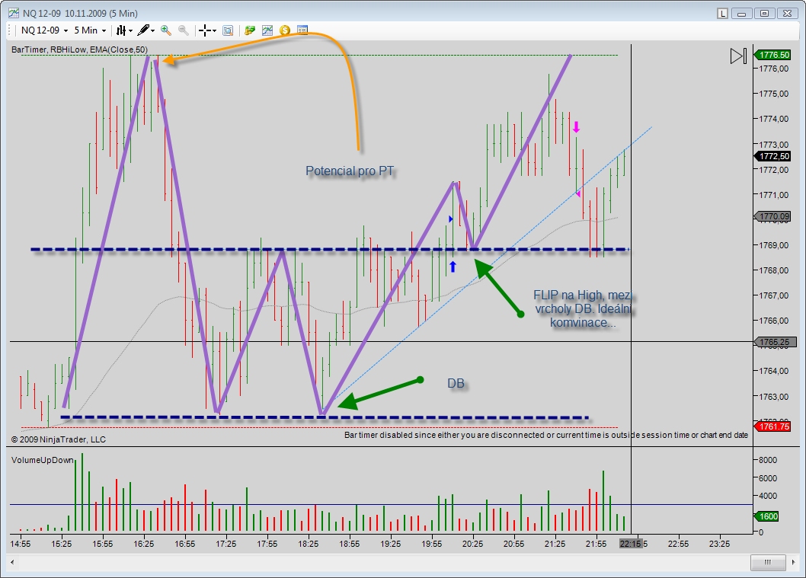806x578 pixels.
Task: Click scrollbar right arrow at bottom
Action: [x=794, y=562]
